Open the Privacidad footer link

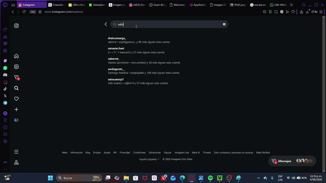pos(125,152)
